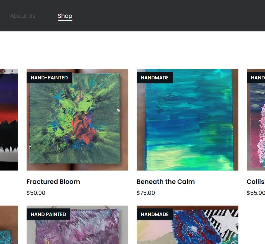265x244 pixels.
Task: Click the HAND PAINTED badge on purple painting
Action: pos(49,214)
